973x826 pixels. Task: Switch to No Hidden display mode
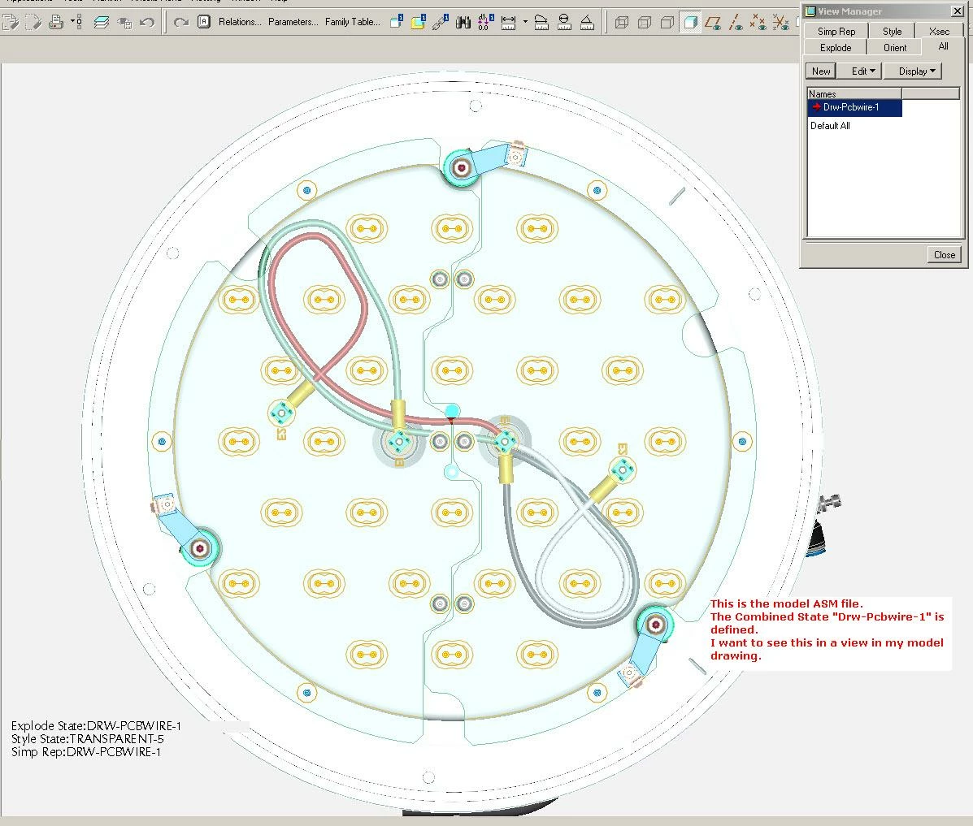[x=667, y=23]
